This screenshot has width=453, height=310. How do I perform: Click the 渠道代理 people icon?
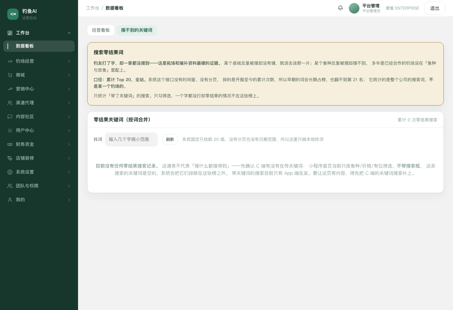(x=10, y=103)
